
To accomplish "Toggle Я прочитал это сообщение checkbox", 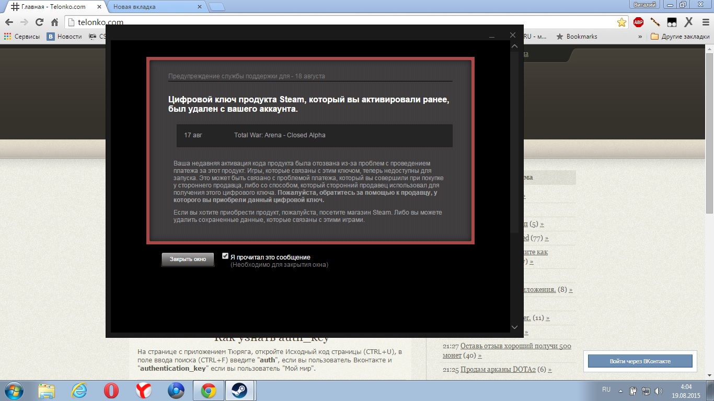I will 225,256.
